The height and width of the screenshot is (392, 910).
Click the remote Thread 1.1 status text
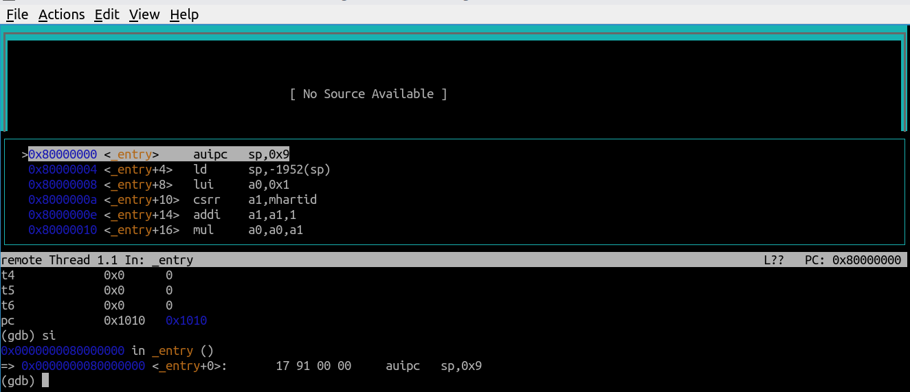click(x=97, y=260)
